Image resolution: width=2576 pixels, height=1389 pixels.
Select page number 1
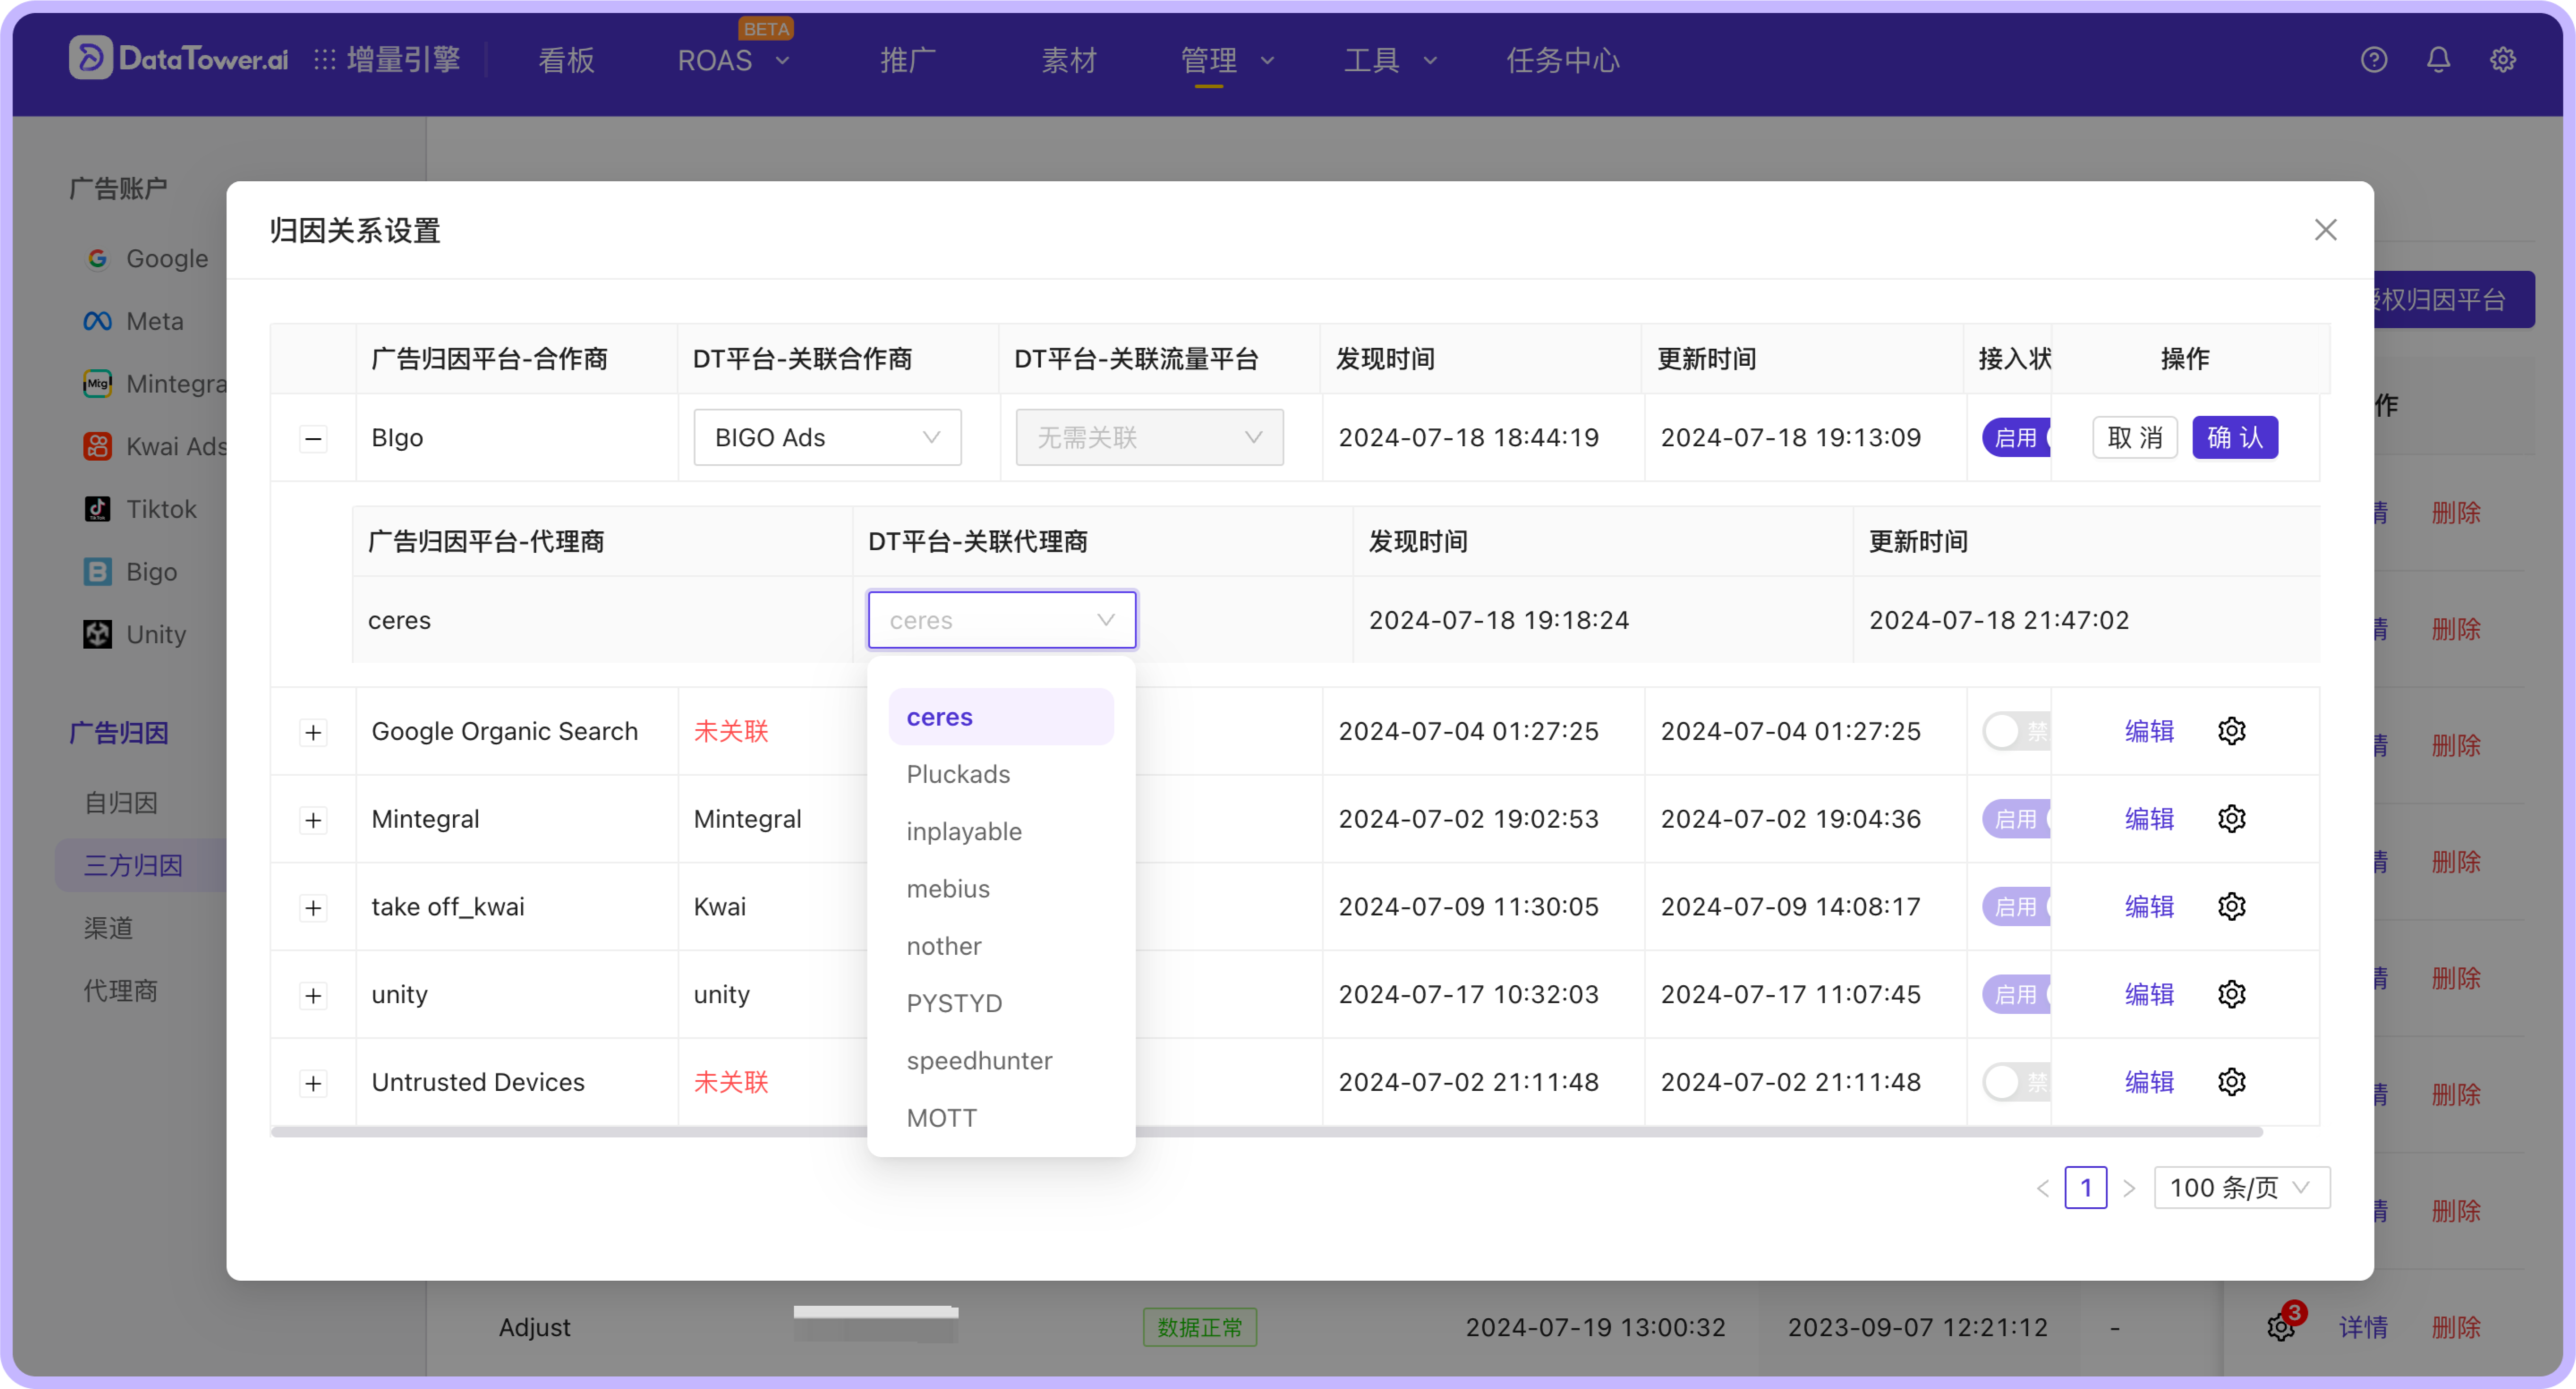pyautogui.click(x=2085, y=1188)
